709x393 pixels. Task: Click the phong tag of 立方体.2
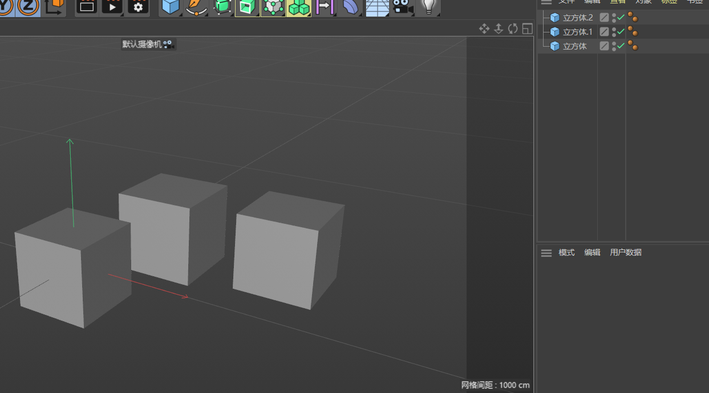(633, 17)
